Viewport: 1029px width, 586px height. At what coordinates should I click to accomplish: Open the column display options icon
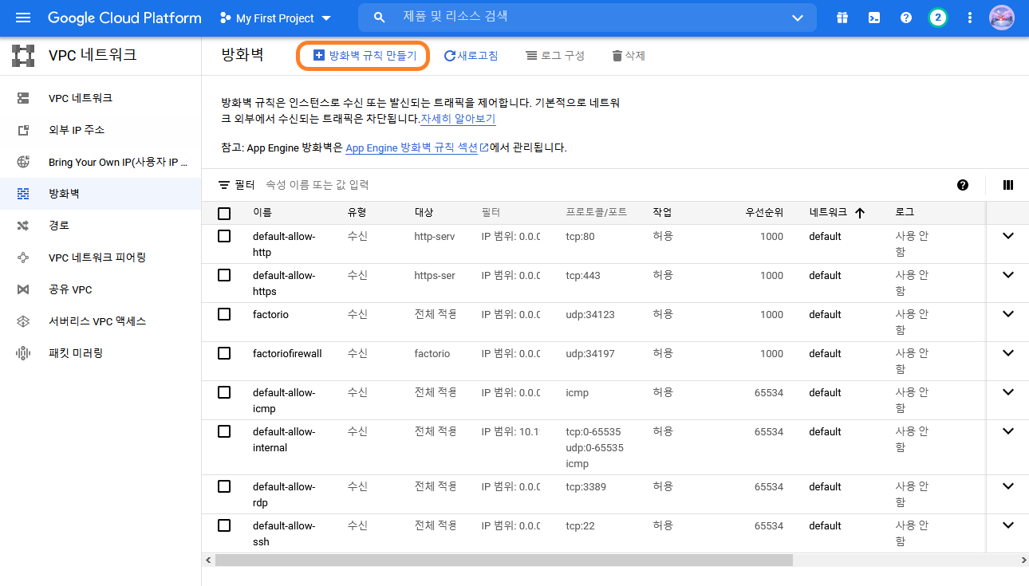coord(1008,185)
